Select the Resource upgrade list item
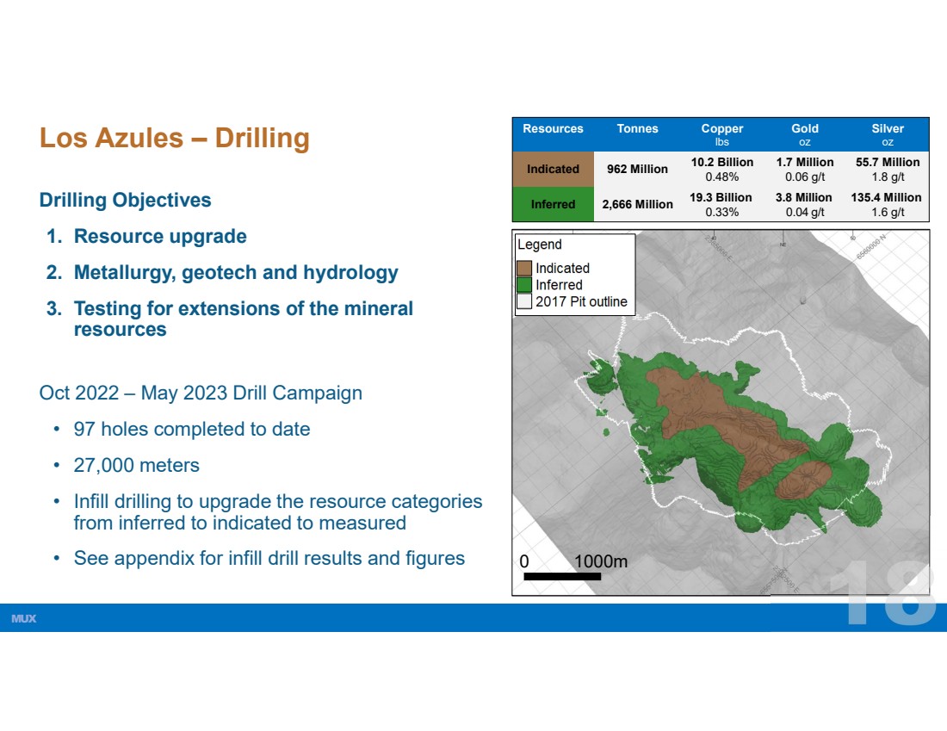Image resolution: width=947 pixels, height=731 pixels. pyautogui.click(x=160, y=236)
